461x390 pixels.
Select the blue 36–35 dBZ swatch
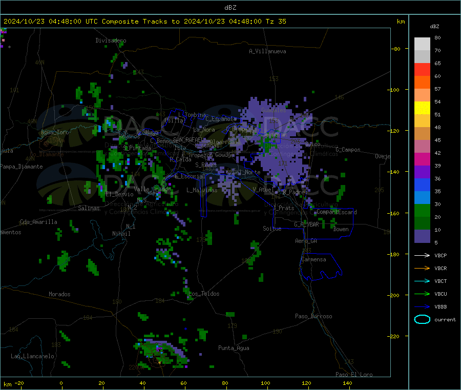[x=422, y=184]
